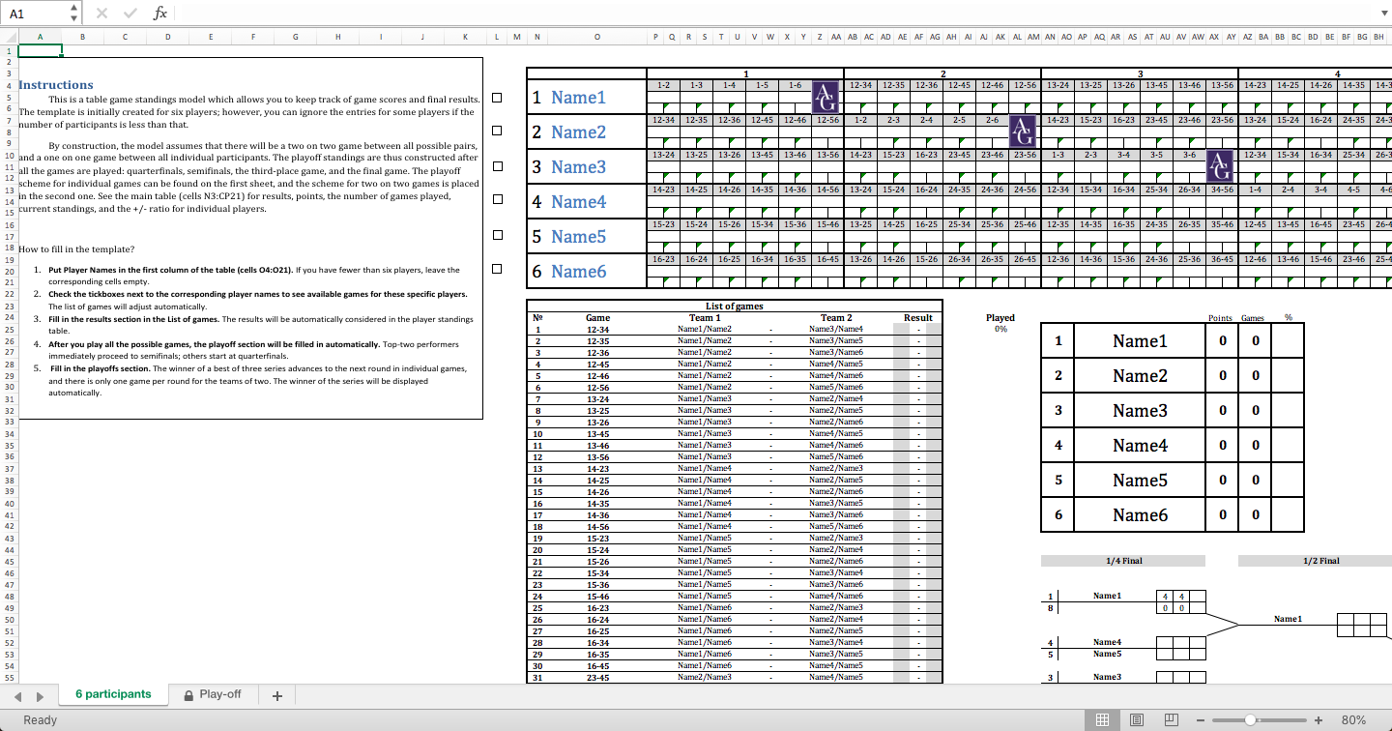Click the 1/4 Final header

click(x=1123, y=561)
